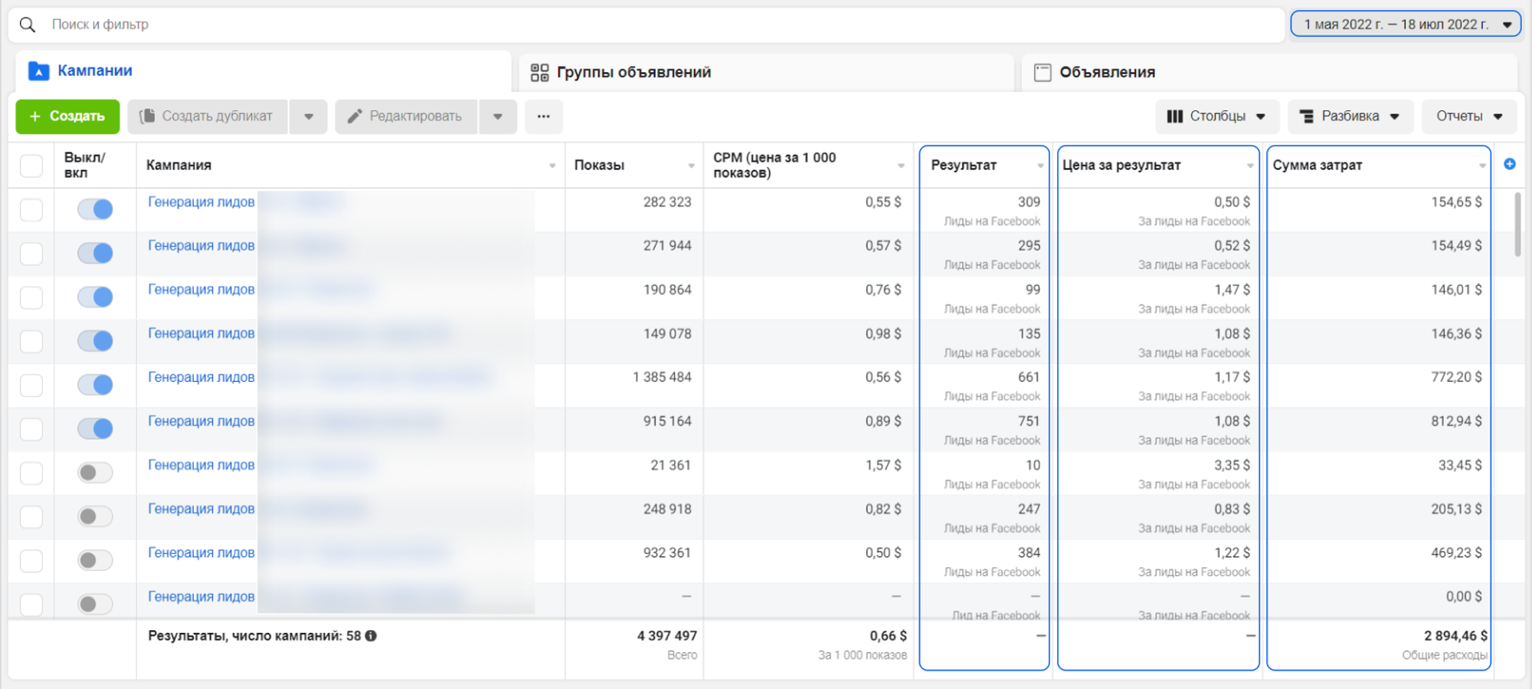Screen dimensions: 1532x689
Task: Expand the arrow beside Редактировать
Action: [x=498, y=116]
